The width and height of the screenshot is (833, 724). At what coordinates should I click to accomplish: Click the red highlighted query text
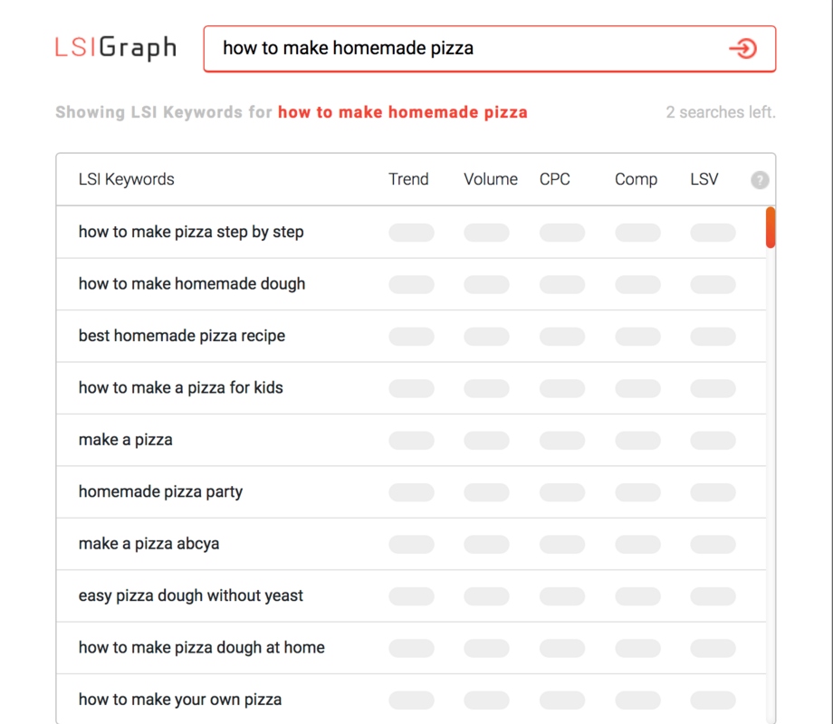tap(403, 112)
